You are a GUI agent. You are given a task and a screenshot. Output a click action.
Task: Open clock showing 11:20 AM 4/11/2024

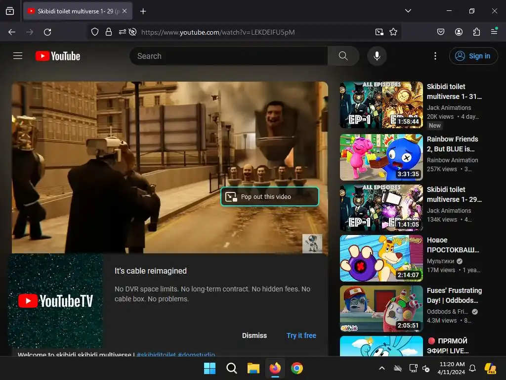pyautogui.click(x=452, y=368)
